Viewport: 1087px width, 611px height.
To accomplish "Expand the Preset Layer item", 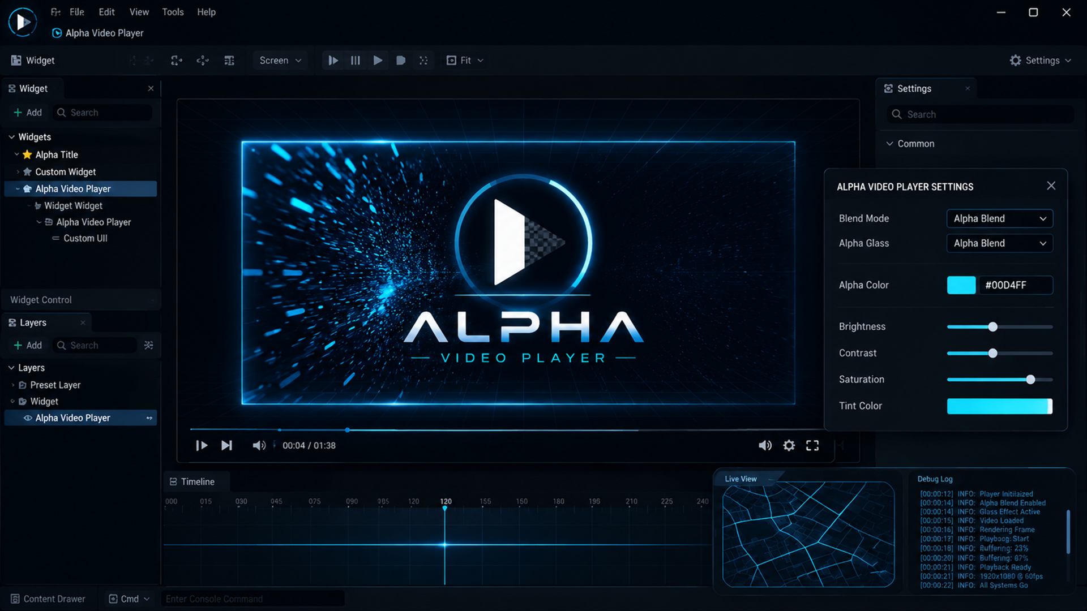I will (13, 385).
